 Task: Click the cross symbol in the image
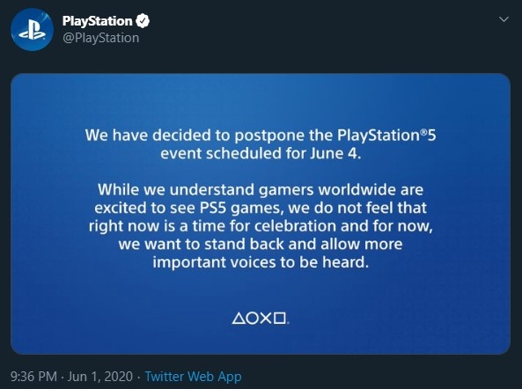point(266,319)
